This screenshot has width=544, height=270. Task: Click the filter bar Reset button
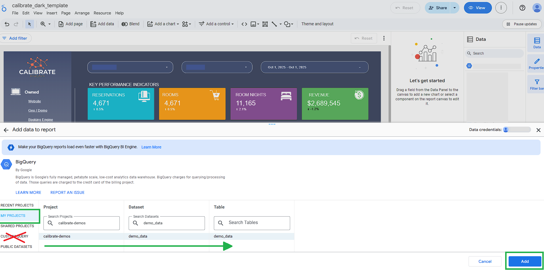(x=364, y=38)
